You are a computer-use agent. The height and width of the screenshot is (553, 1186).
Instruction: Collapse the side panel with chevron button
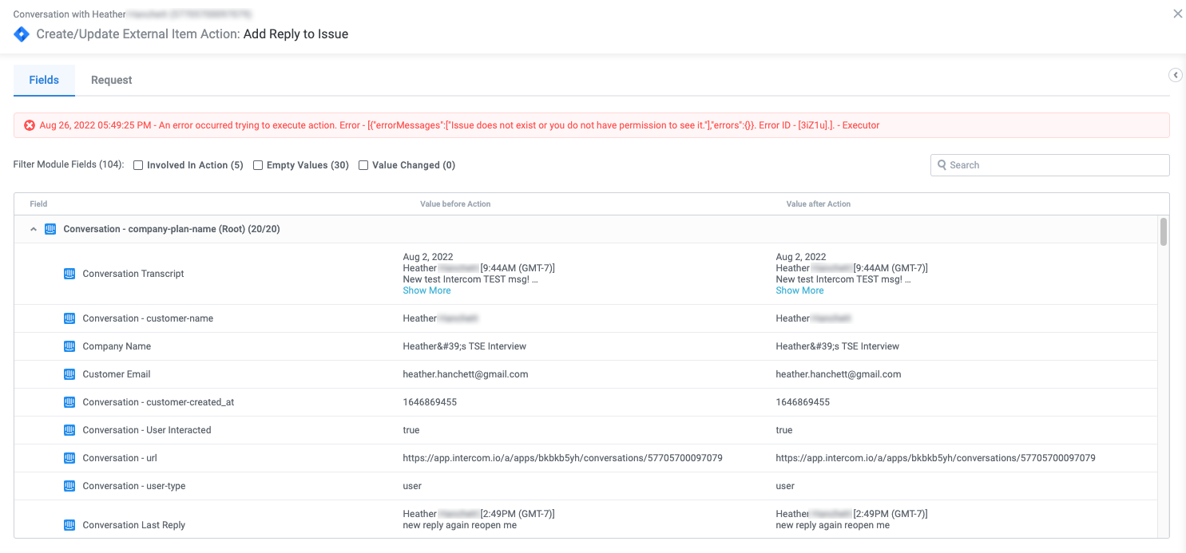click(1176, 75)
